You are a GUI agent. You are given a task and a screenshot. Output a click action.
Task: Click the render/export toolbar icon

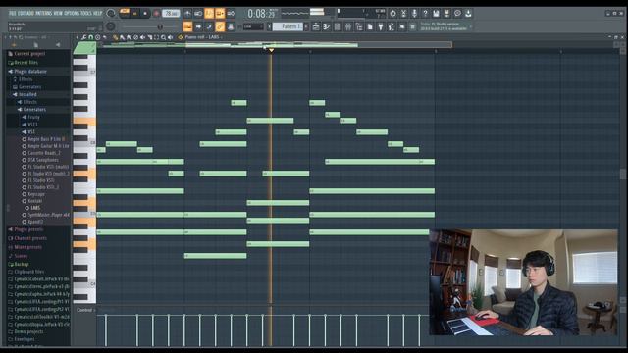coord(447,13)
